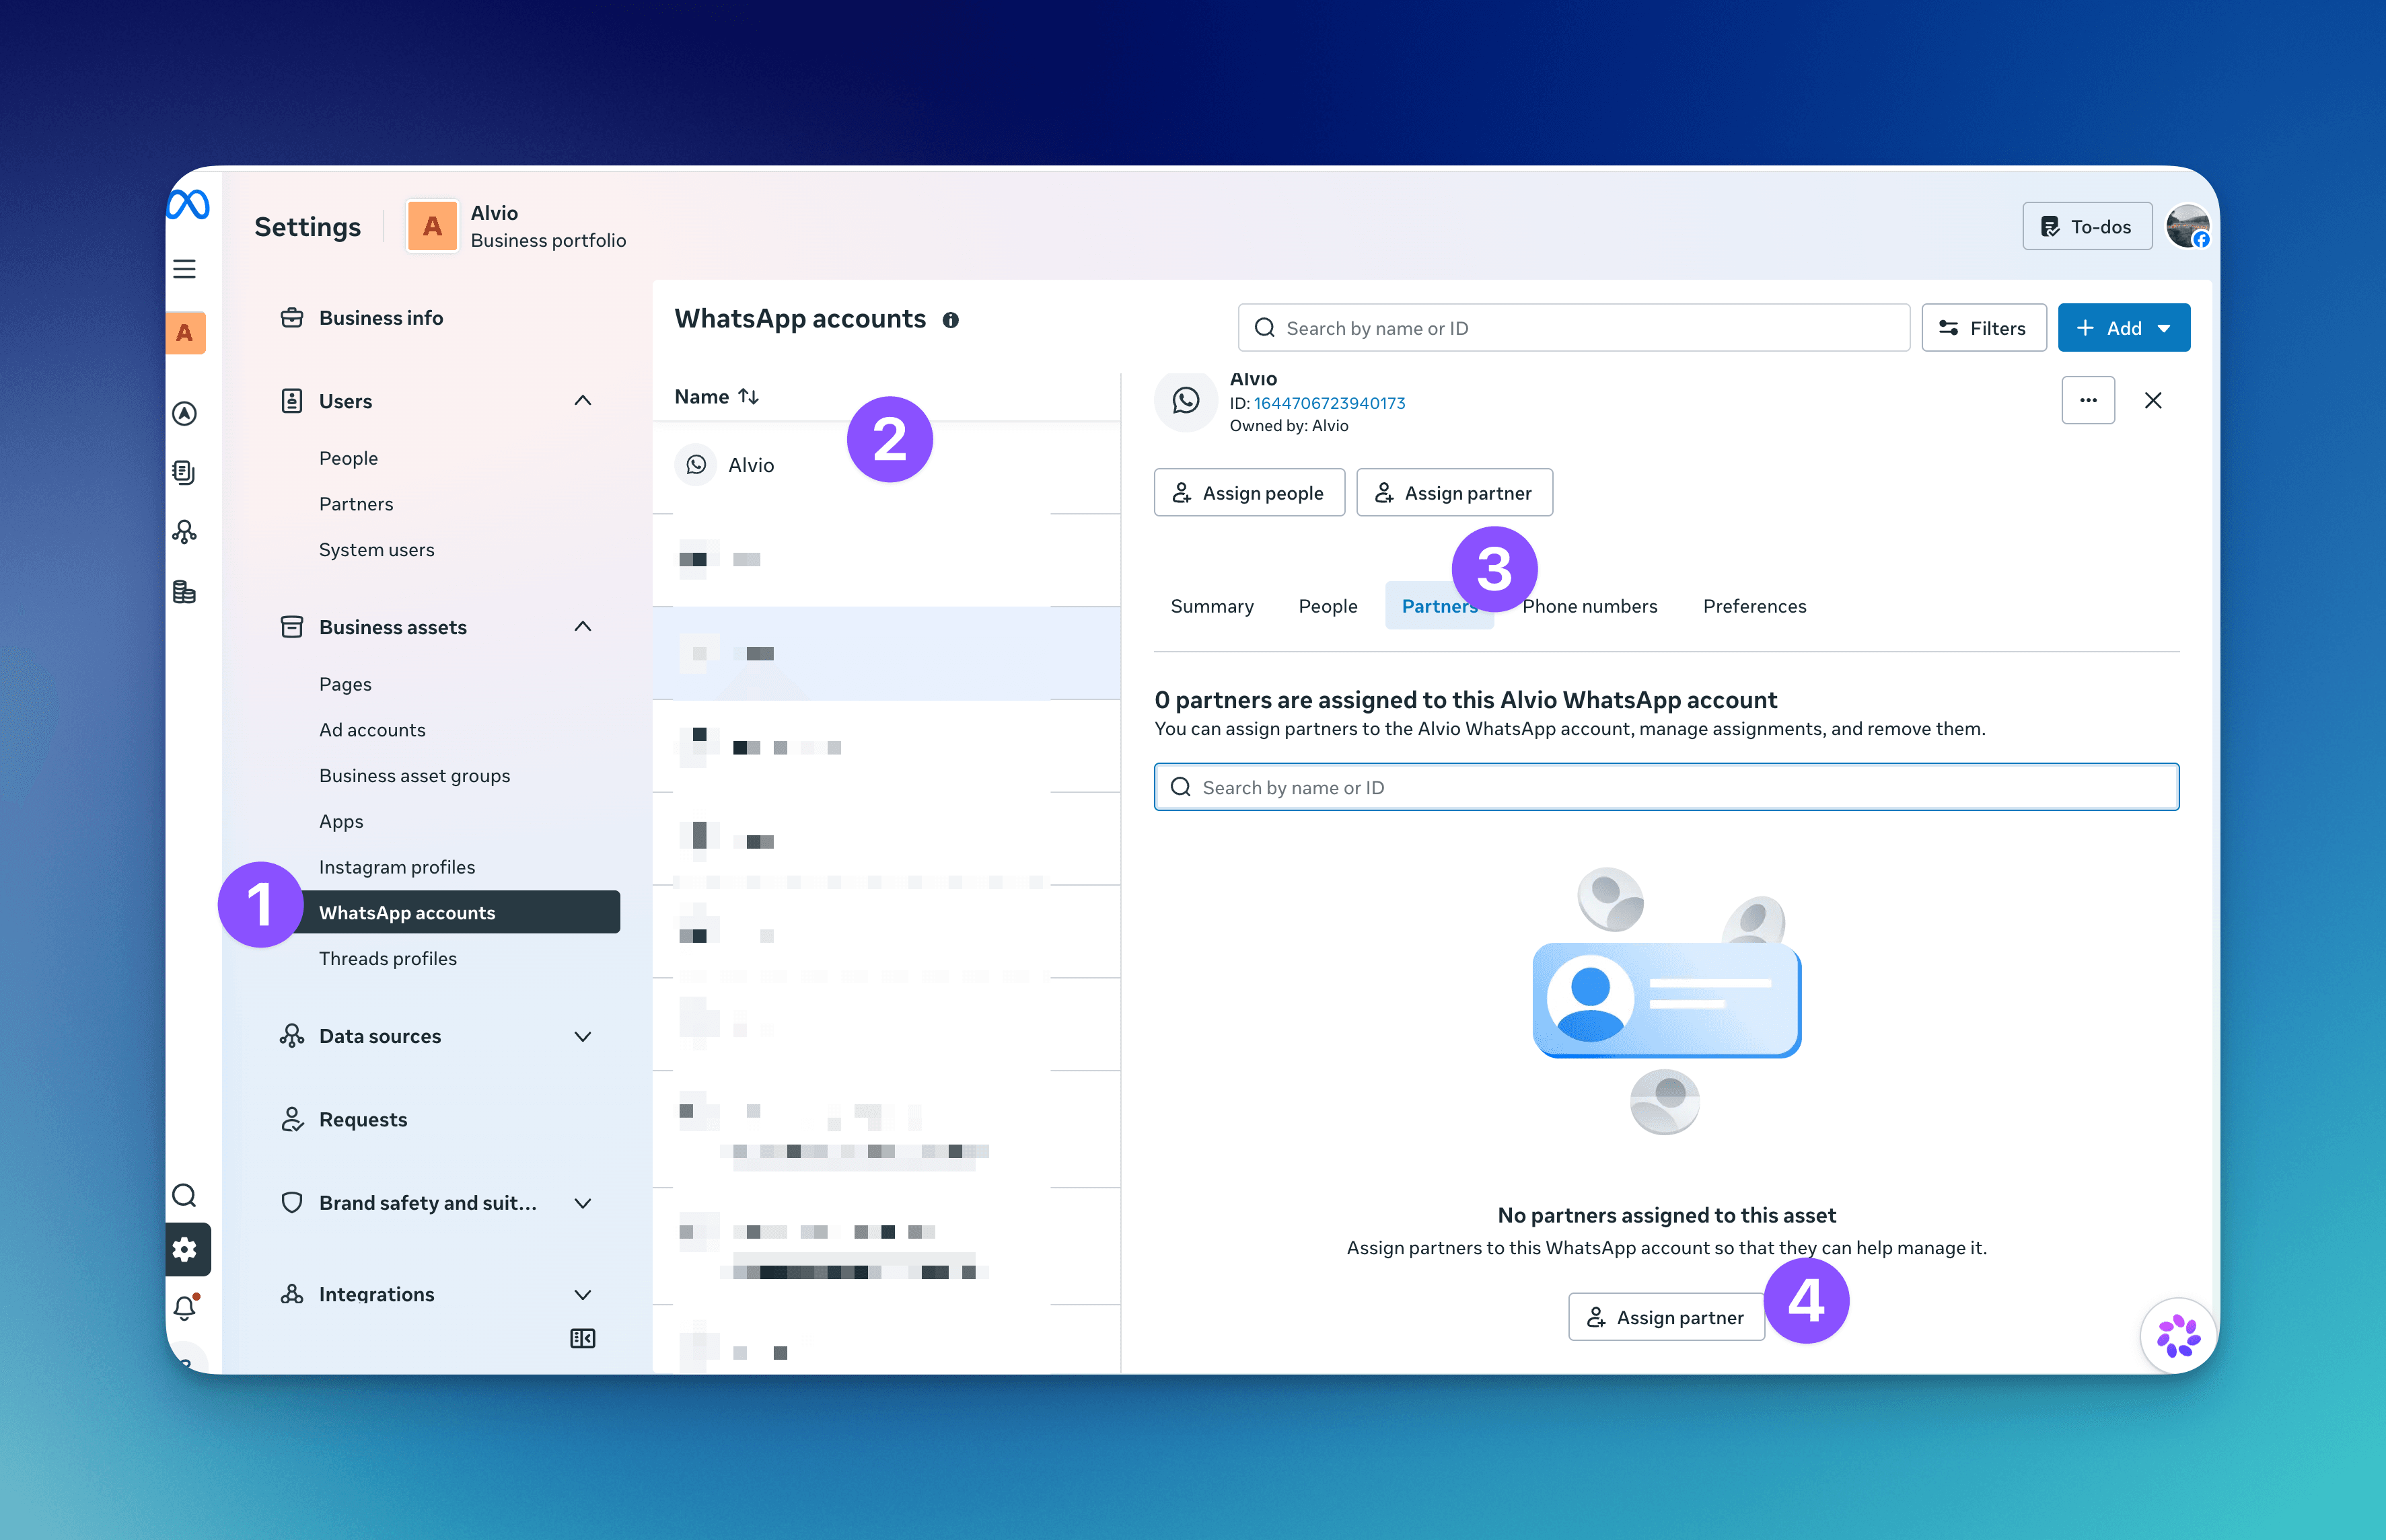Open Partners under Users

coord(355,504)
